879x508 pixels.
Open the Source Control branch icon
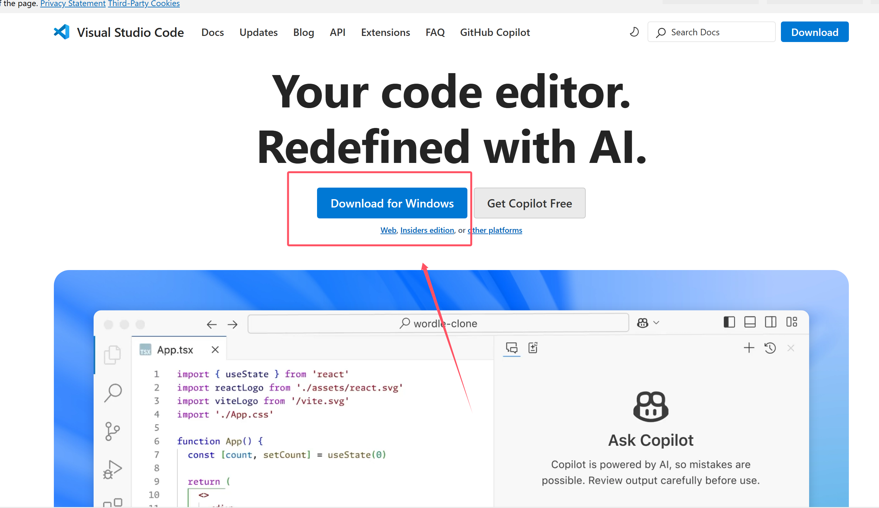[112, 432]
